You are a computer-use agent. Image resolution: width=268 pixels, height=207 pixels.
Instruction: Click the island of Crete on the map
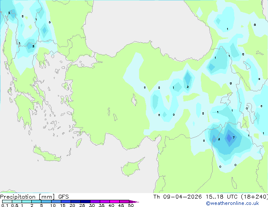pyautogui.click(x=47, y=154)
